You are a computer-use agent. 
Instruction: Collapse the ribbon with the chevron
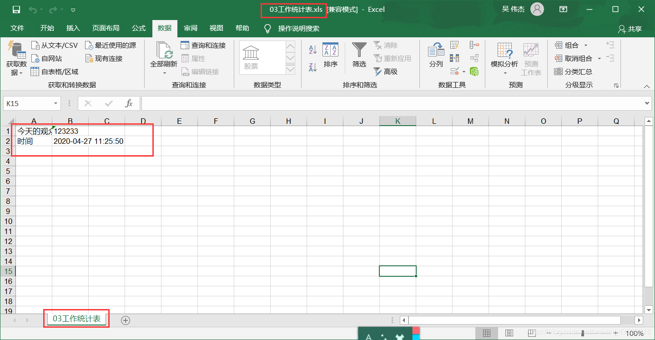(x=647, y=86)
